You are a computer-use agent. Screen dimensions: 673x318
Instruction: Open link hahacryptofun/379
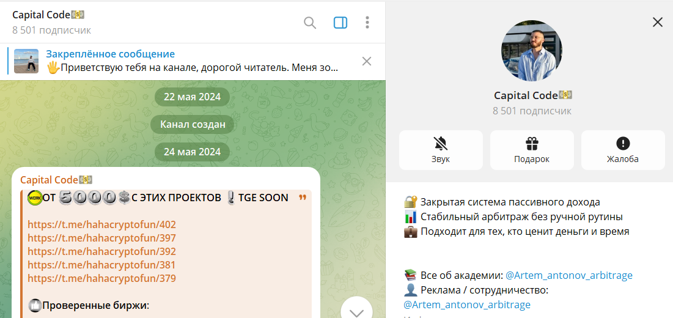coord(101,278)
